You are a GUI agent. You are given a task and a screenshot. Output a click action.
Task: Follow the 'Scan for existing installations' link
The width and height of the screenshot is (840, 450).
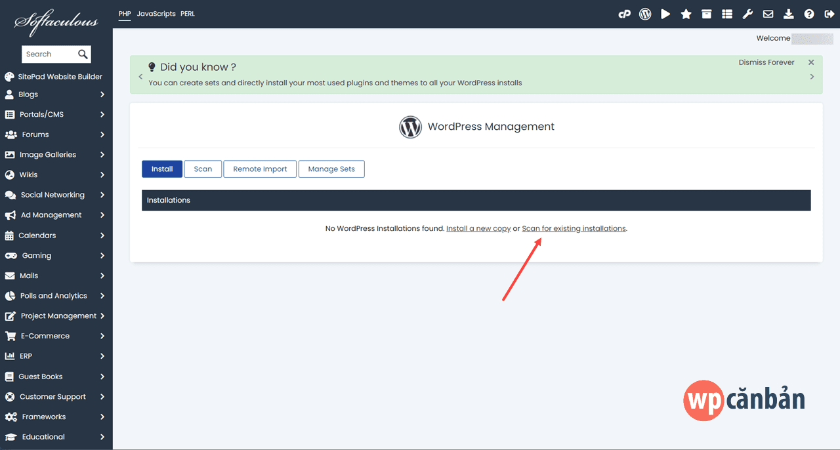[x=574, y=228]
